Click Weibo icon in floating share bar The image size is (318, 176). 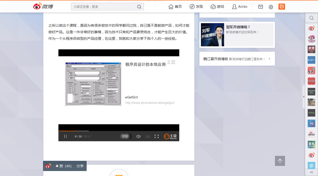(48, 166)
